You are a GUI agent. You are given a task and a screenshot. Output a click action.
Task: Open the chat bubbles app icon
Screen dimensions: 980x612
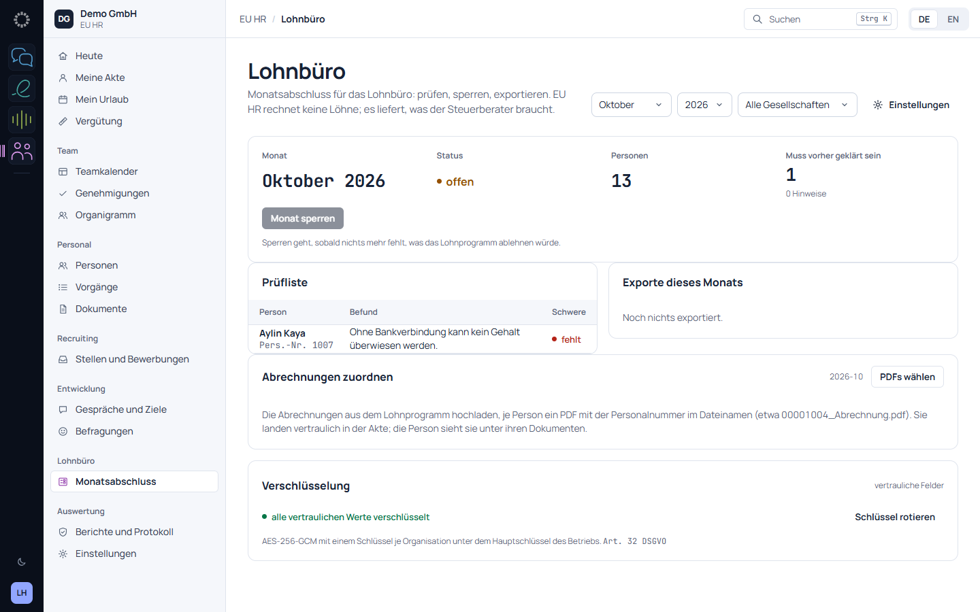click(x=22, y=57)
